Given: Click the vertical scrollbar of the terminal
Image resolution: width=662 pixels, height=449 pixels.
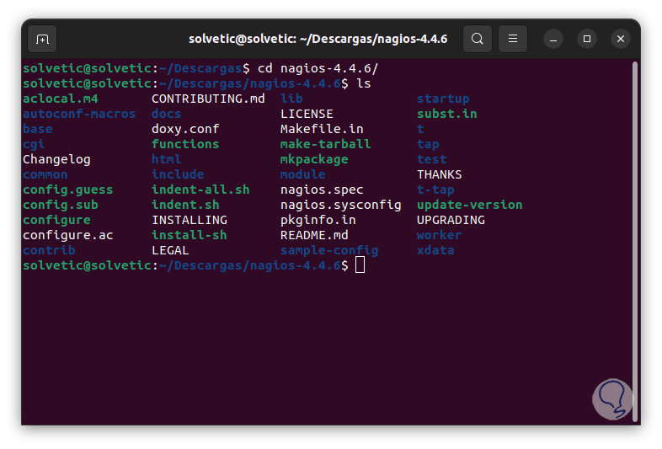Looking at the screenshot, I should [634, 242].
